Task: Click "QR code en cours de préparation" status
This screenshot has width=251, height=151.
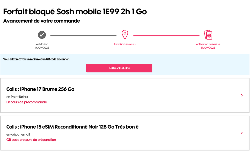Action: (31, 140)
